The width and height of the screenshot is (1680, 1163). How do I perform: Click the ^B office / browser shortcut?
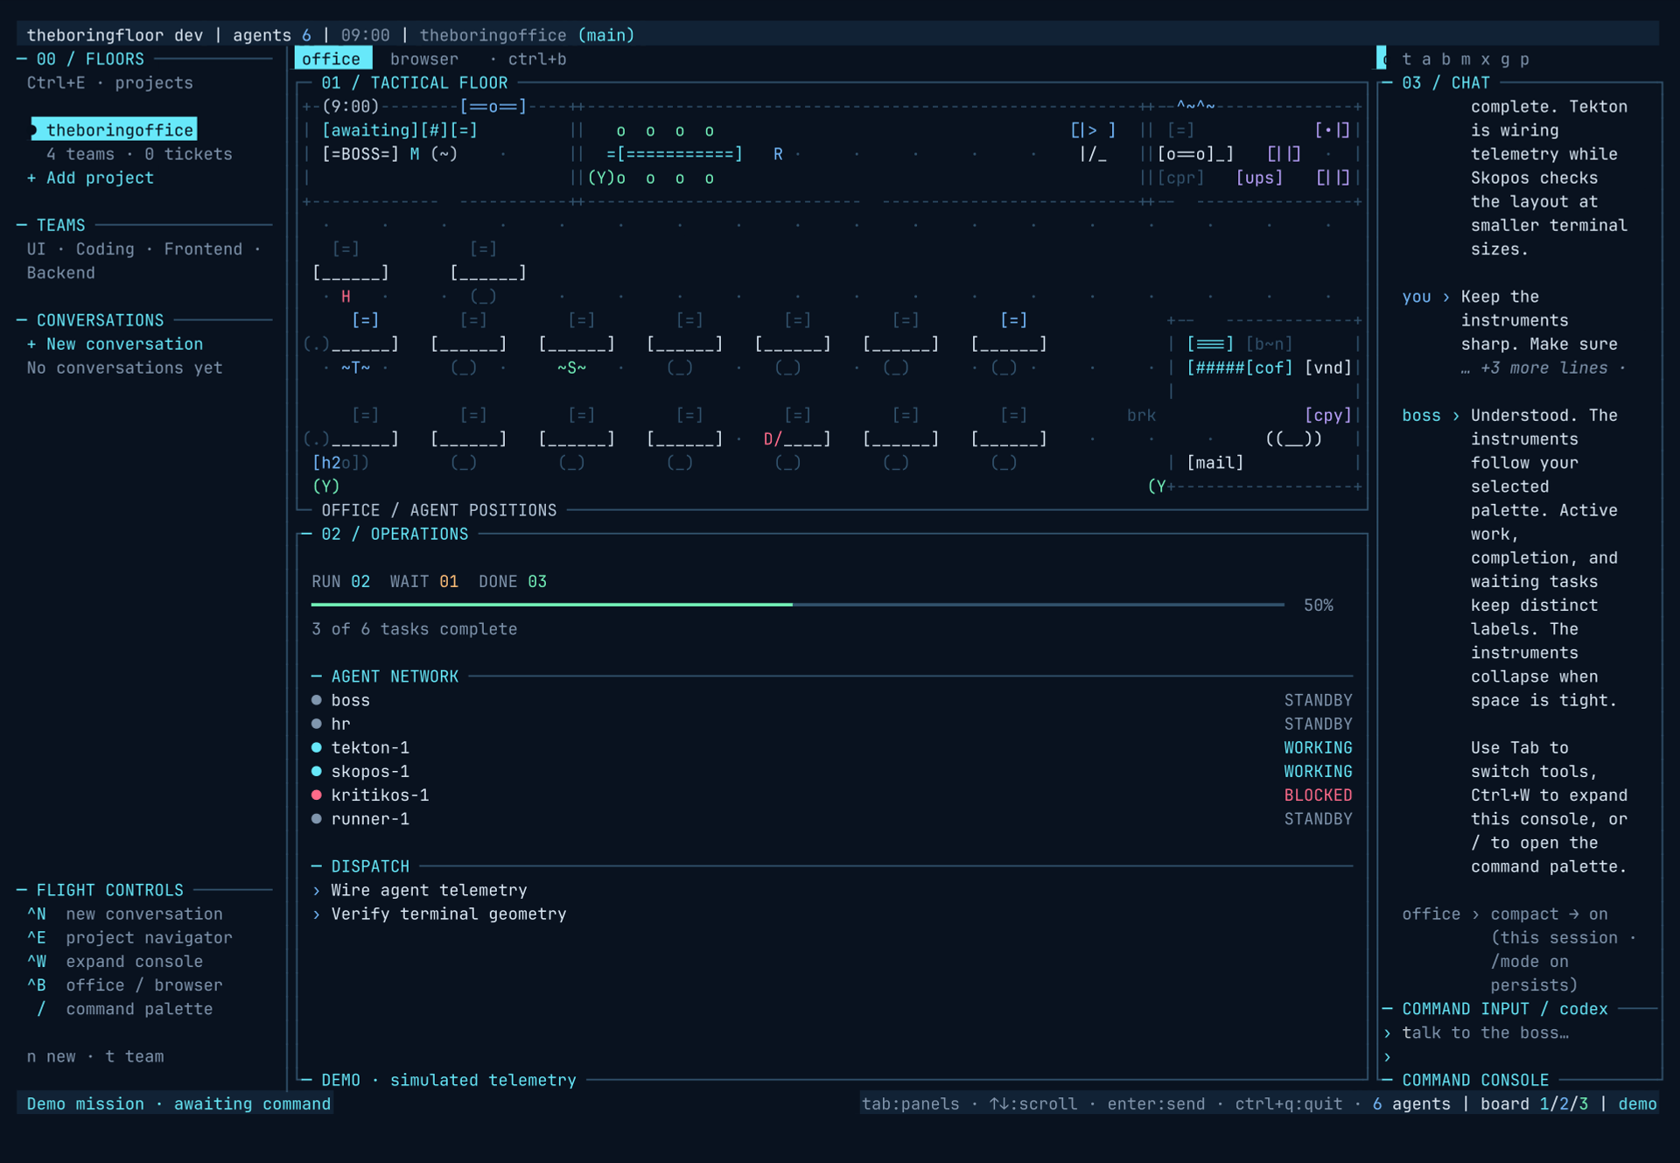coord(125,984)
